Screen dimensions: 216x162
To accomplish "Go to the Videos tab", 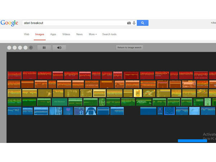I will pos(66,35).
